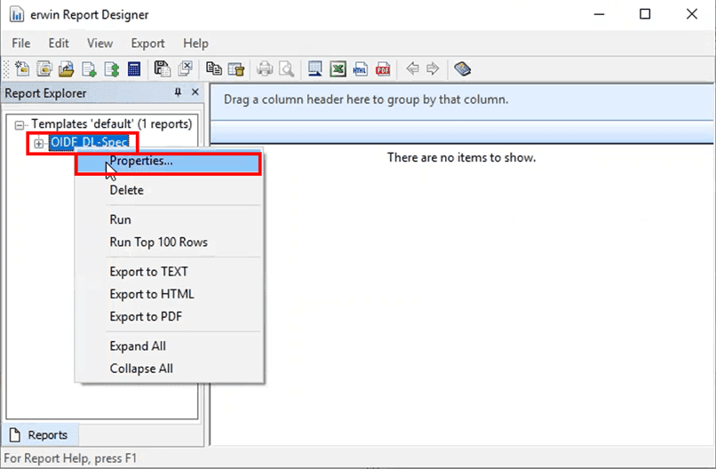This screenshot has height=469, width=716.
Task: Click the help book icon in toolbar
Action: coord(462,69)
